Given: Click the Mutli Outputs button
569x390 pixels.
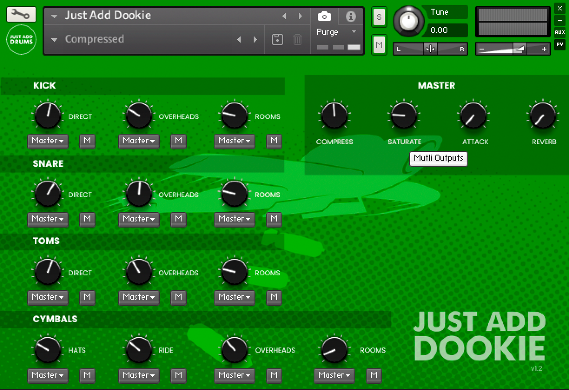Looking at the screenshot, I should pyautogui.click(x=439, y=159).
